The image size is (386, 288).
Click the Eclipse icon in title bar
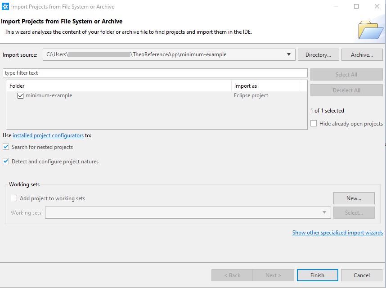point(5,7)
